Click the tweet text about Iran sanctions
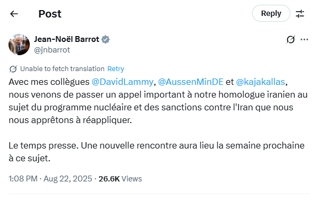The height and width of the screenshot is (200, 318). (158, 101)
